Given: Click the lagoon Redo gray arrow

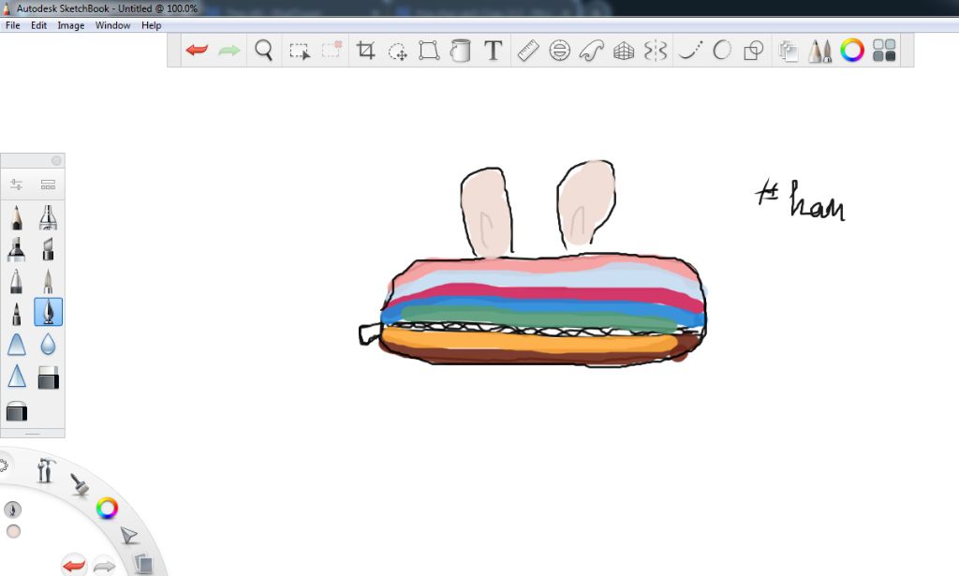Looking at the screenshot, I should coord(104,566).
